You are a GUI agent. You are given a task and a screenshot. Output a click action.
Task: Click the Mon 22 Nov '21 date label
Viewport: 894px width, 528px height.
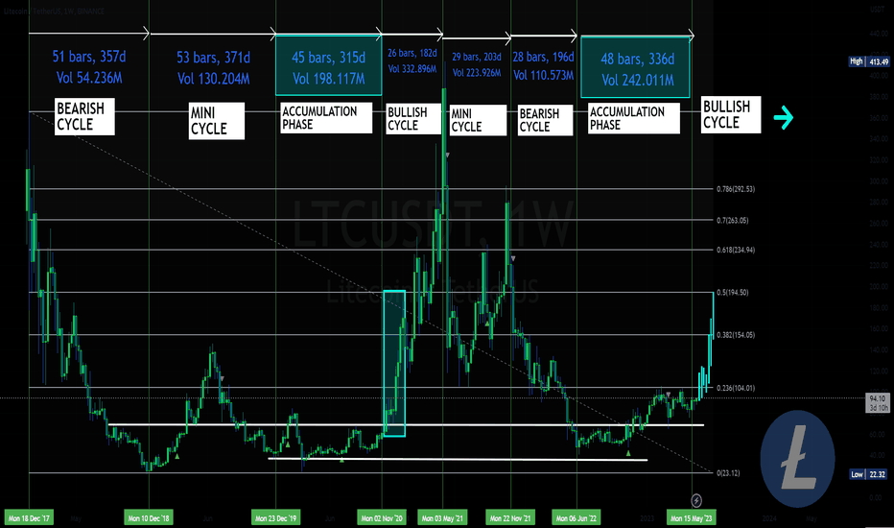pos(510,518)
